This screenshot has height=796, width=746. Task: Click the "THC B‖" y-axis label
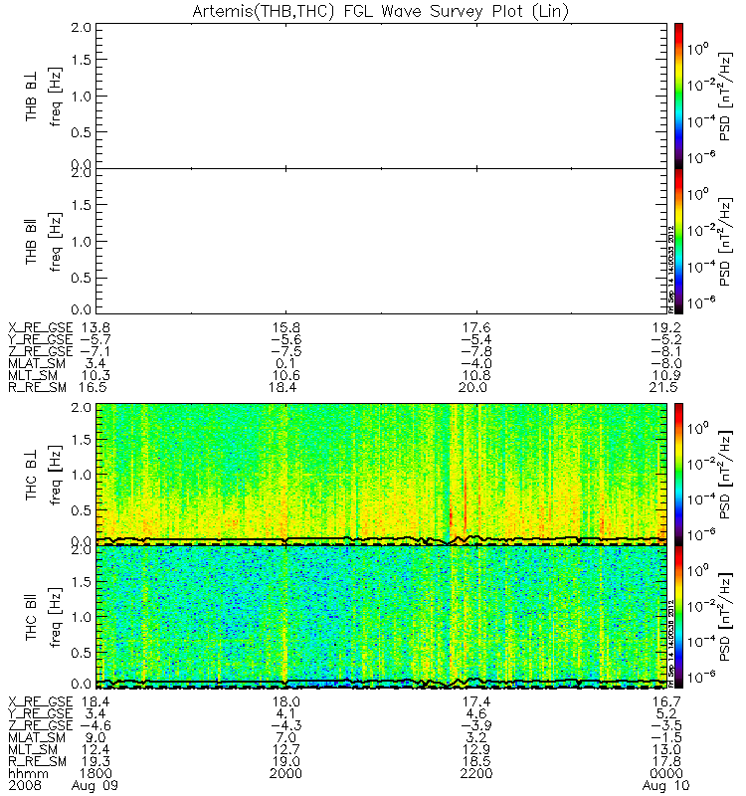(31, 617)
